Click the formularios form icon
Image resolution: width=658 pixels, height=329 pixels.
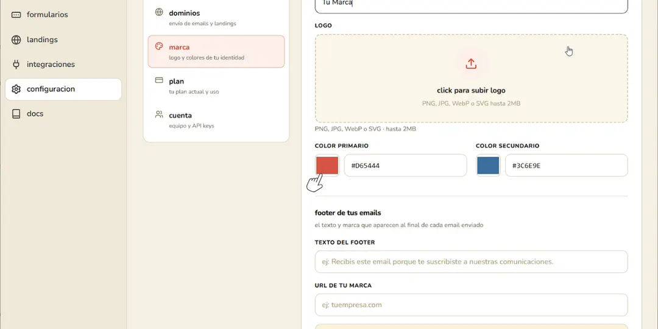pyautogui.click(x=16, y=15)
